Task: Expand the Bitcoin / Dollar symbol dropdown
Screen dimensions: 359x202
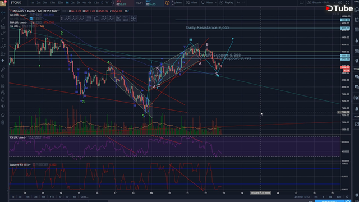Action: (59, 11)
